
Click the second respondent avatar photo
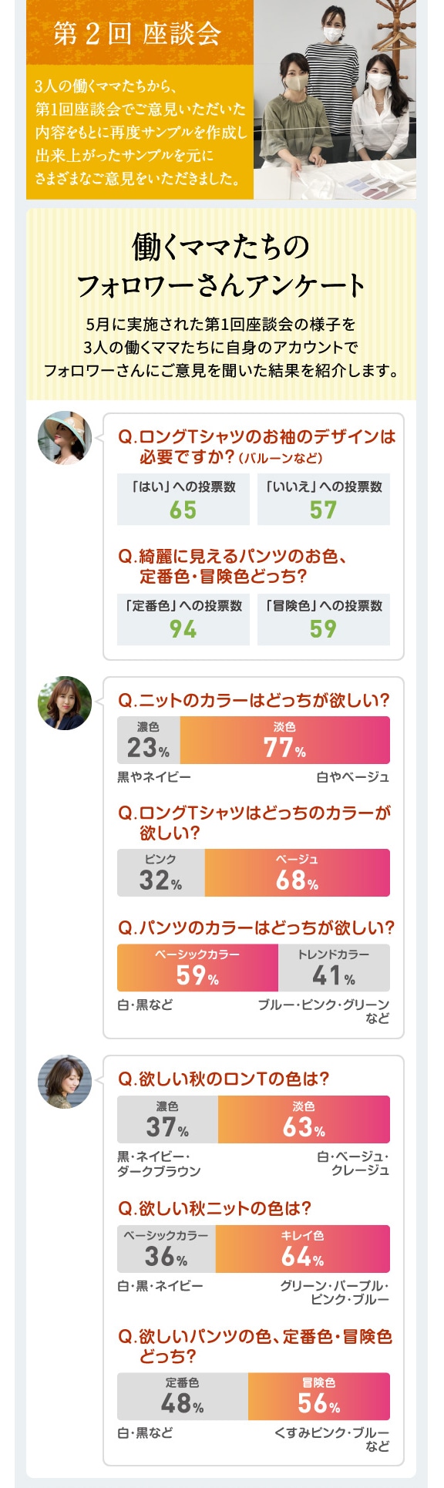[x=65, y=703]
